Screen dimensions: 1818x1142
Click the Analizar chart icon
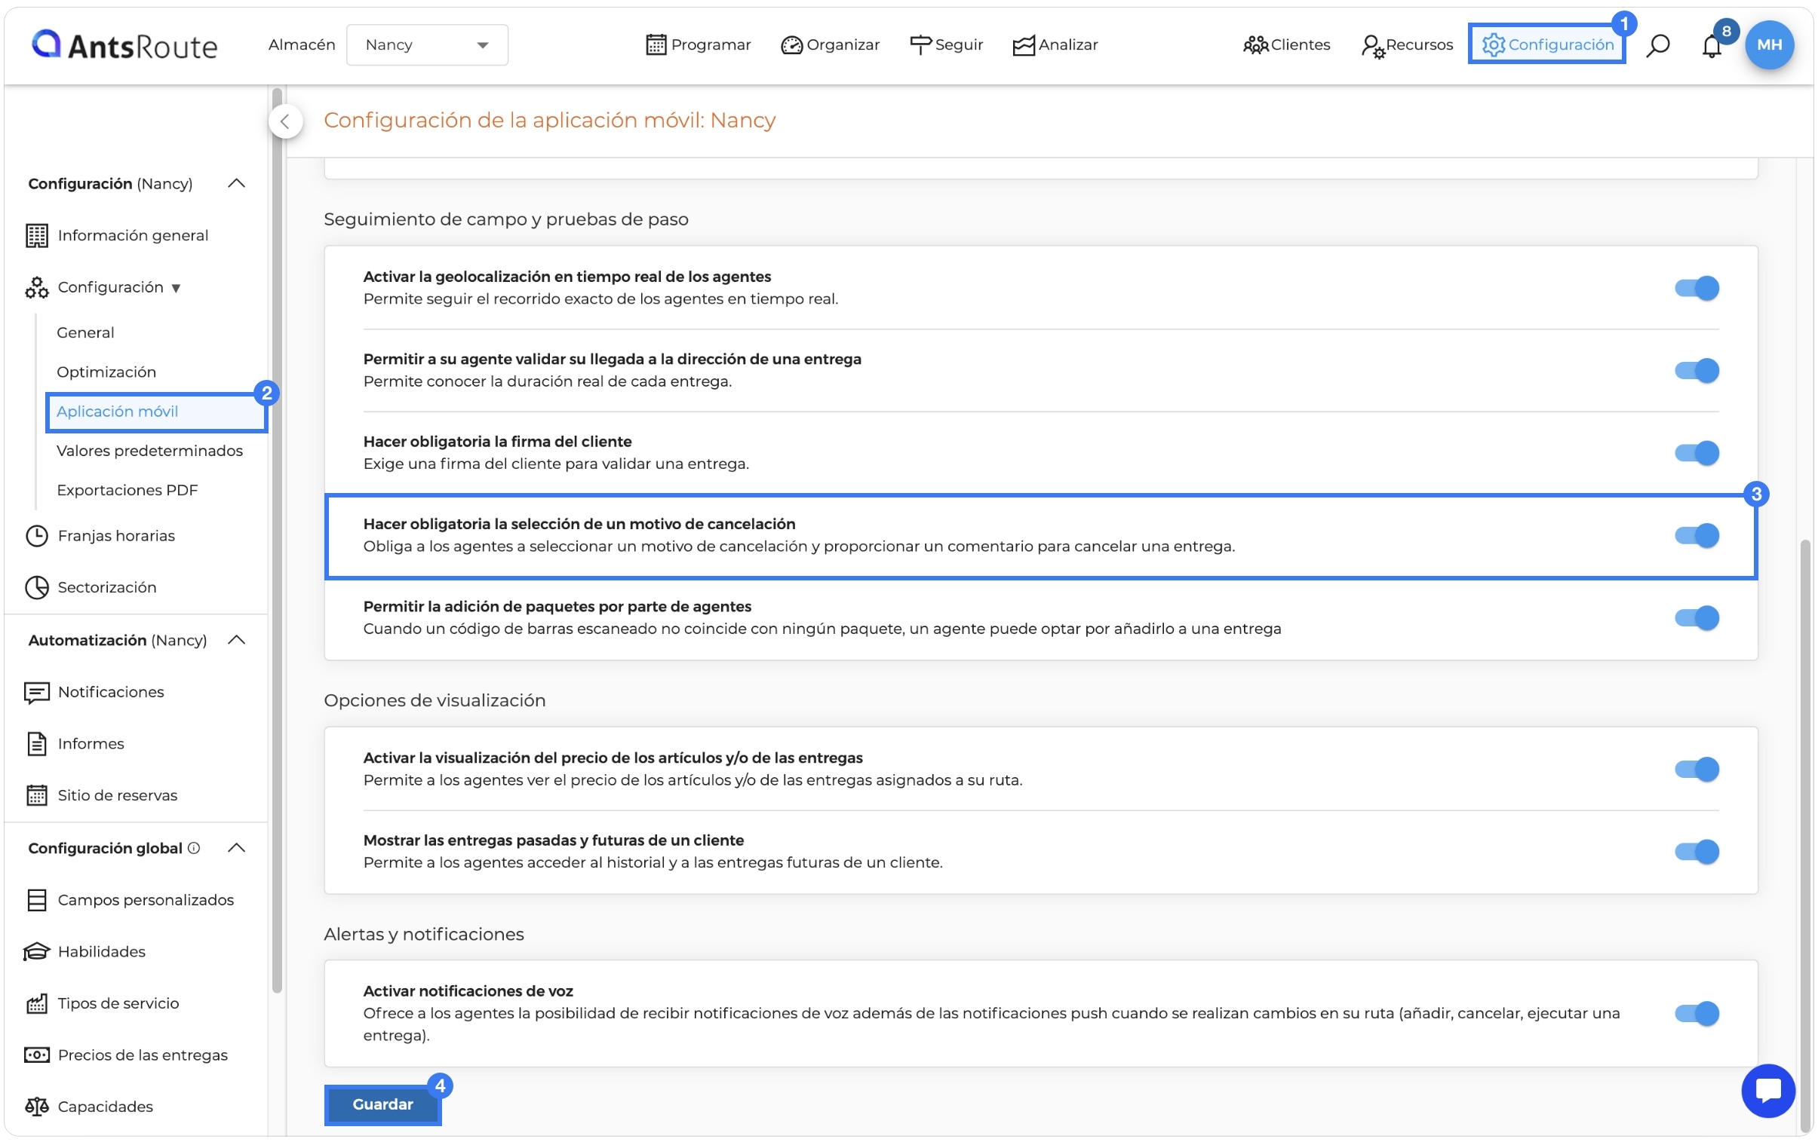(1023, 45)
